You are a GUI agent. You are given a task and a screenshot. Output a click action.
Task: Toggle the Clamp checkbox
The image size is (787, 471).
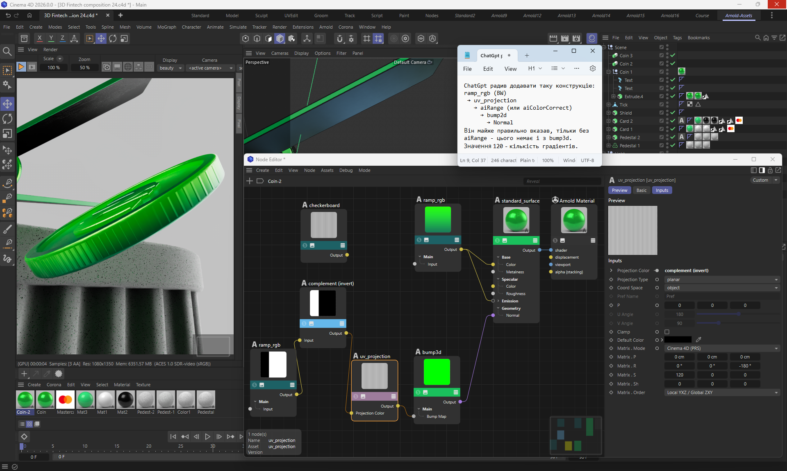coord(667,332)
